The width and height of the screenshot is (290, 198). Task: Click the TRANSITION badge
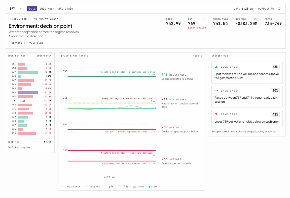[x=18, y=19]
